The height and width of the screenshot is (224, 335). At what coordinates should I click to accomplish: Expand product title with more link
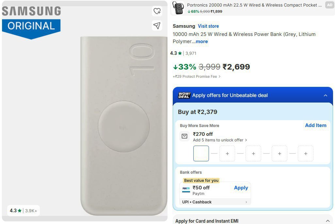tap(201, 41)
